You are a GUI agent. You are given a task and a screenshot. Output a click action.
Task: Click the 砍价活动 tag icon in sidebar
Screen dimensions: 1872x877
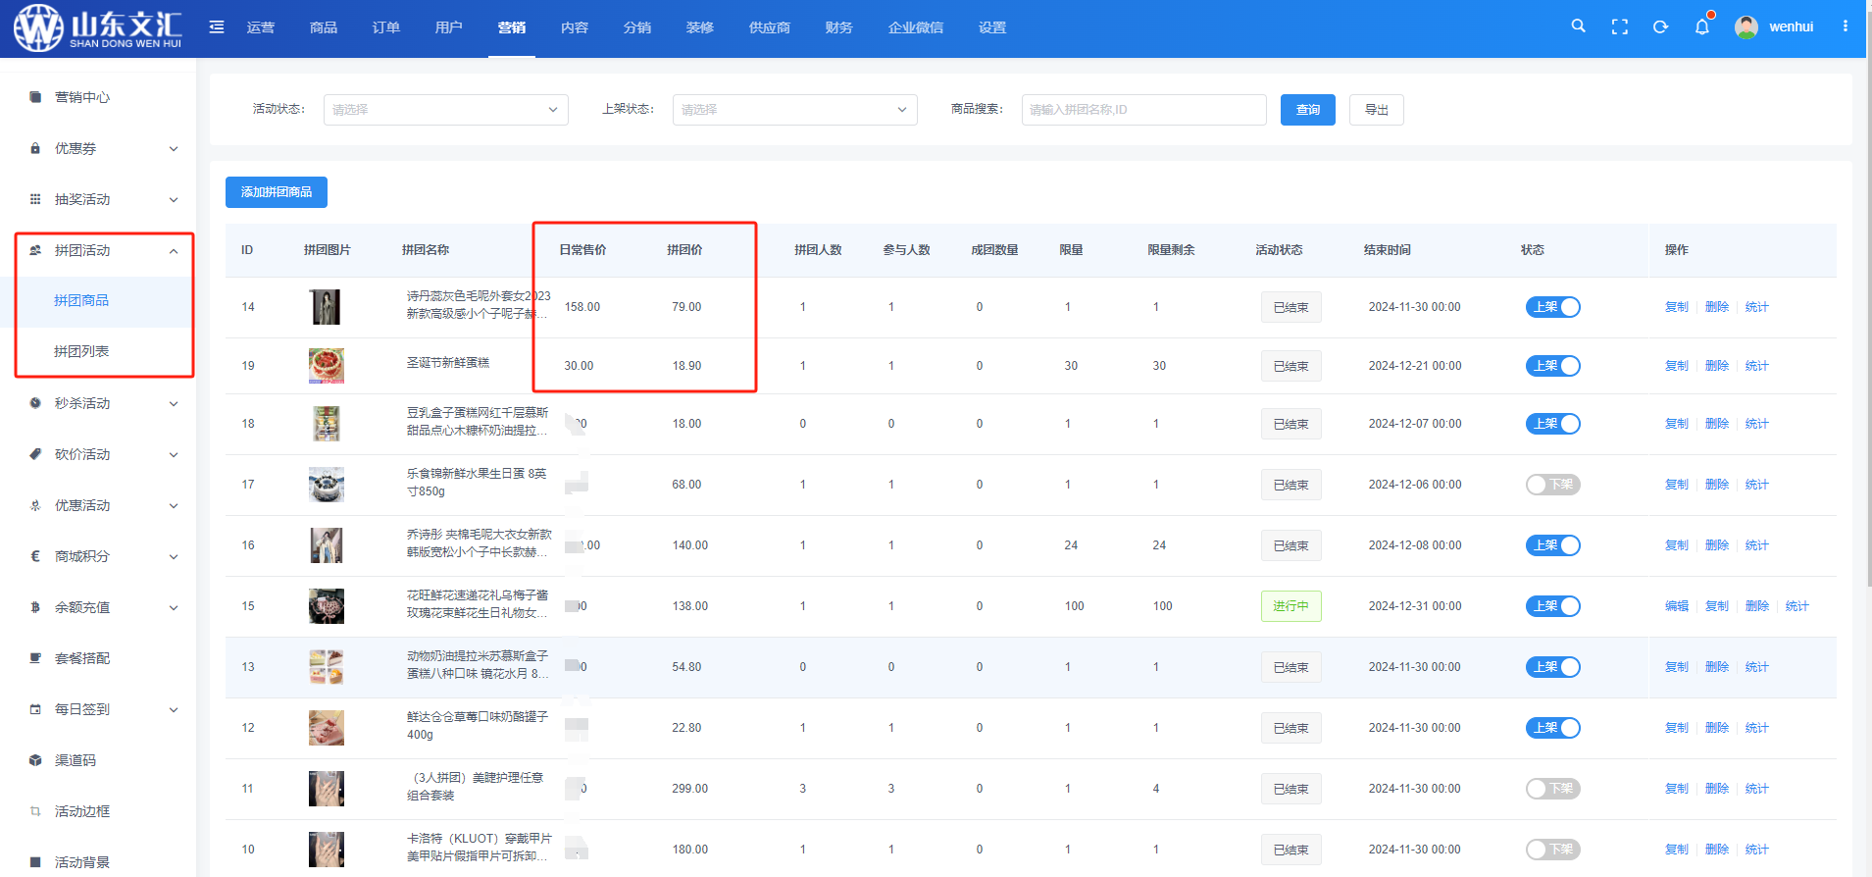(x=35, y=454)
